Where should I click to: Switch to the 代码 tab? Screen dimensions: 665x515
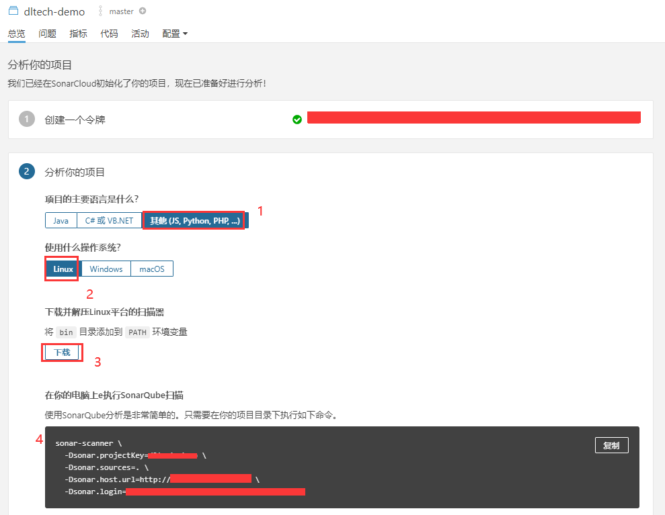[x=109, y=33]
